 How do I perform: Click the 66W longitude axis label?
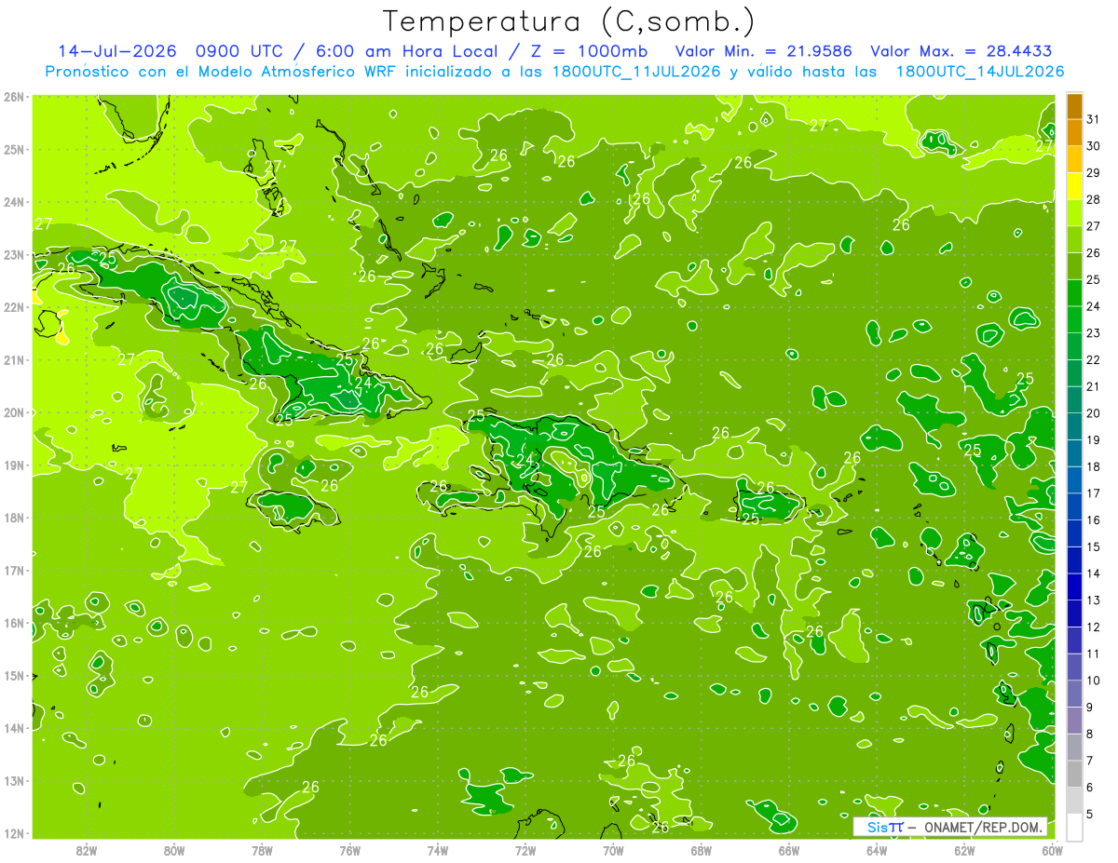pos(789,850)
